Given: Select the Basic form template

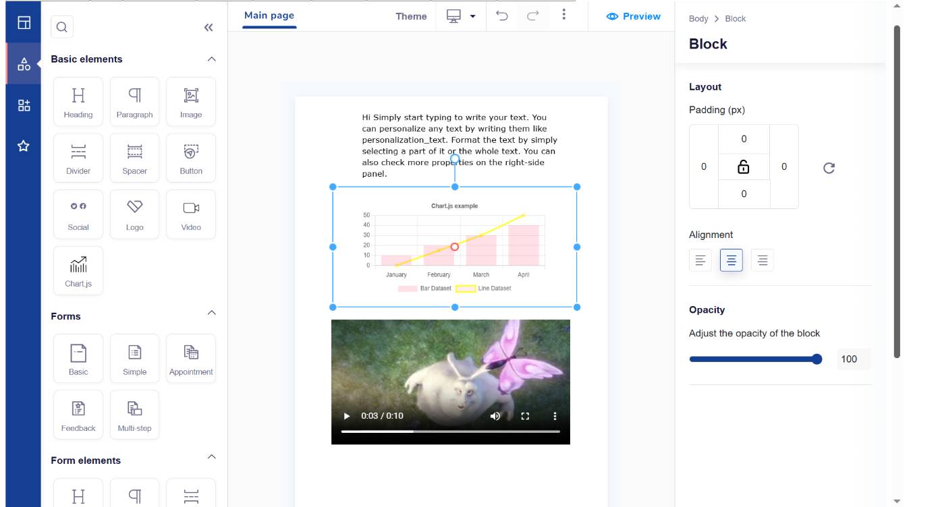Looking at the screenshot, I should point(78,359).
